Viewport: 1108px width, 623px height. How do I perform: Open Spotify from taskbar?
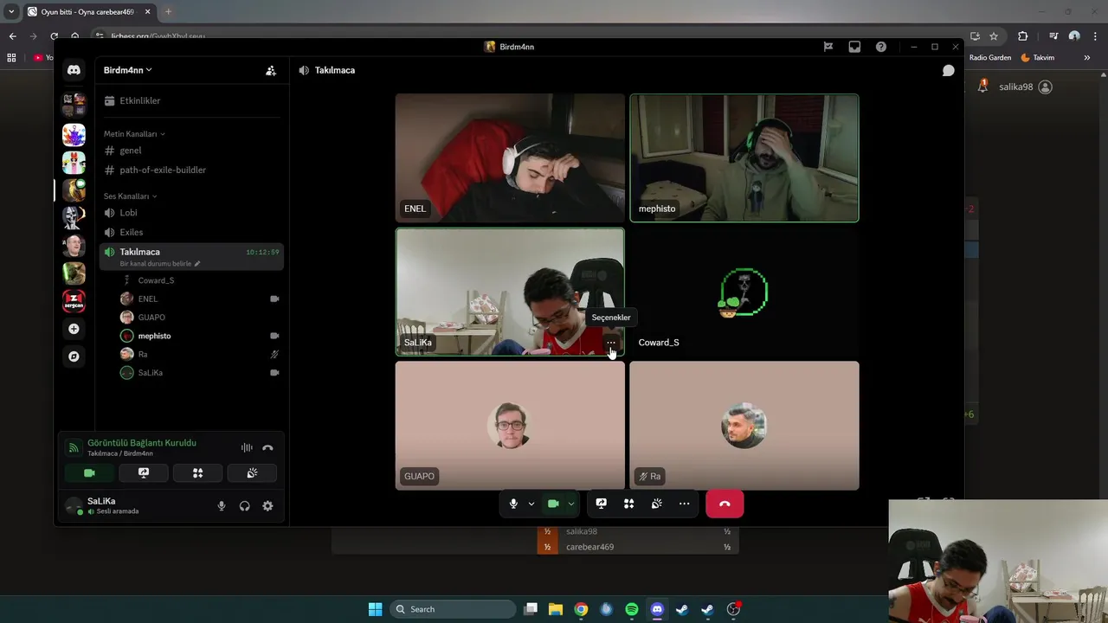pos(632,609)
